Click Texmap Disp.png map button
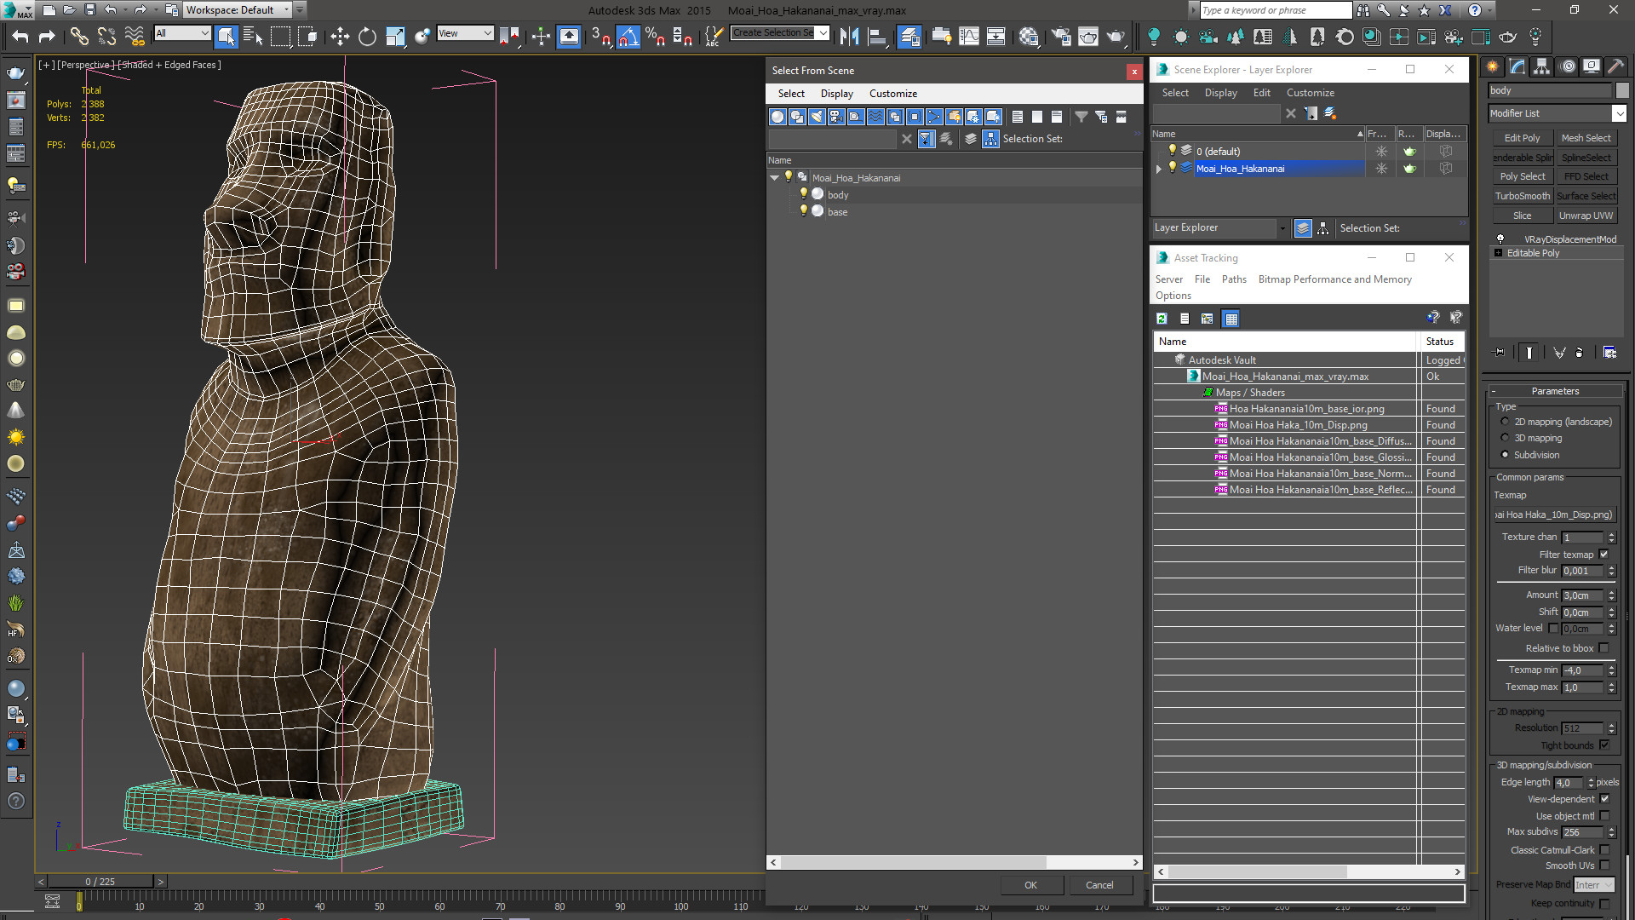 tap(1554, 515)
